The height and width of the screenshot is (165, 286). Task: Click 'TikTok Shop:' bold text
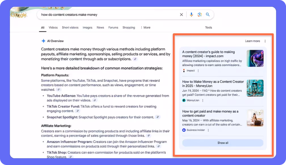click(x=57, y=153)
